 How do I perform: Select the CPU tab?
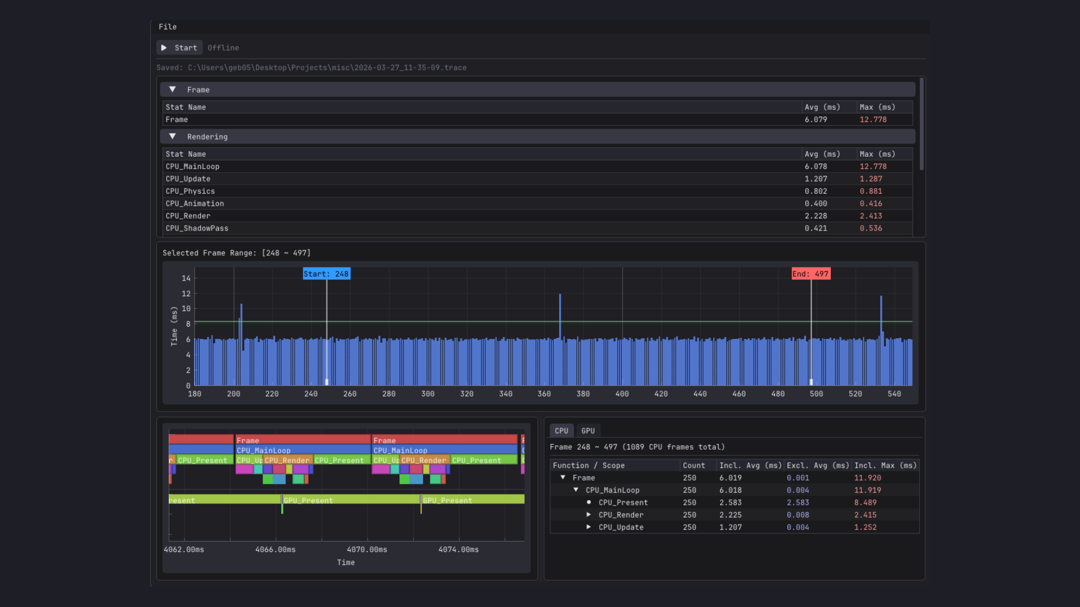click(x=561, y=431)
